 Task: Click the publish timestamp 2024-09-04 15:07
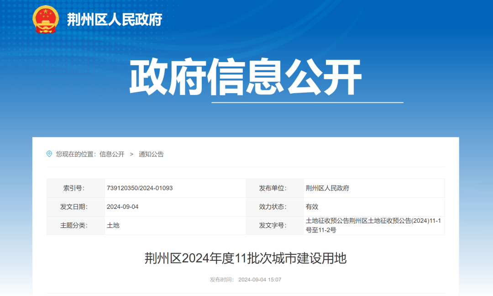coord(260,280)
